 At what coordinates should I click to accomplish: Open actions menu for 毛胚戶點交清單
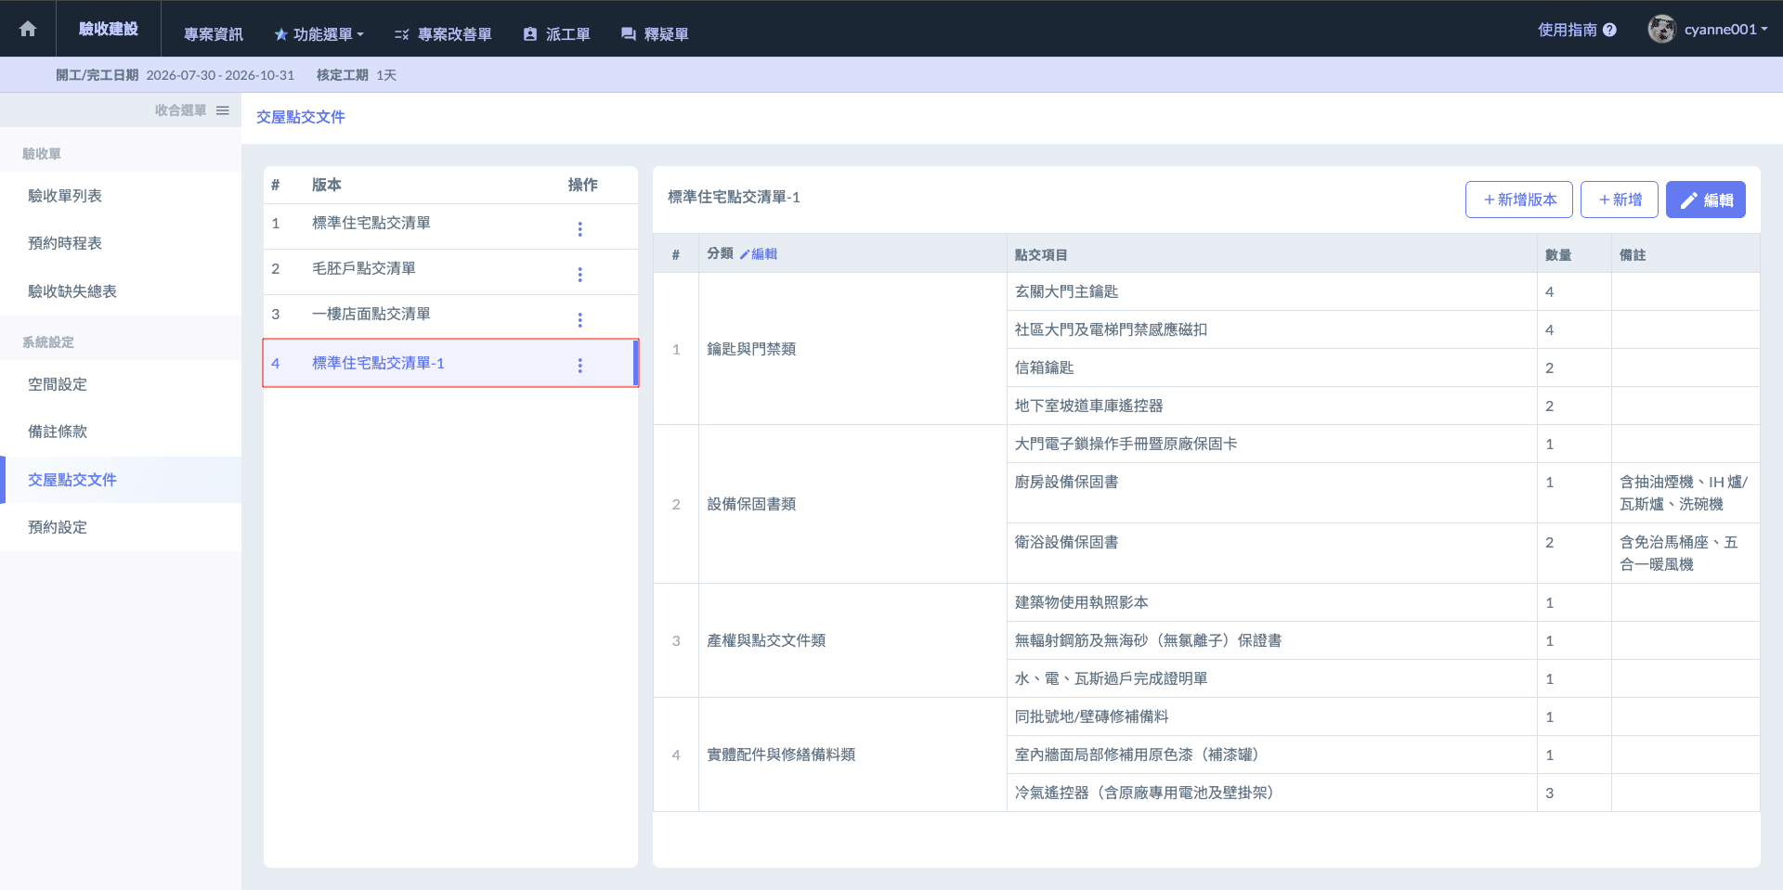coord(579,274)
